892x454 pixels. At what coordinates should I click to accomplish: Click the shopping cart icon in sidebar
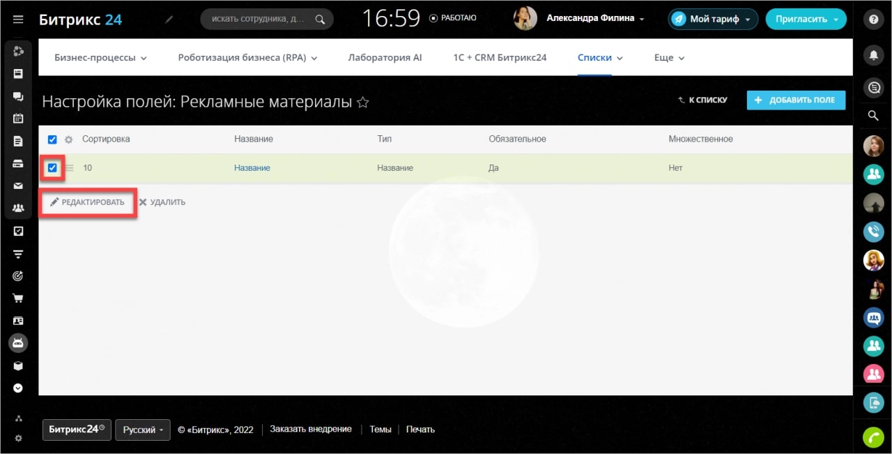[x=18, y=298]
